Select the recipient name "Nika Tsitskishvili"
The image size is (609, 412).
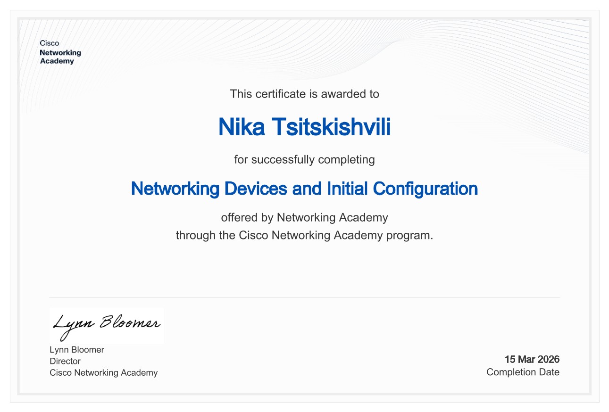click(304, 127)
